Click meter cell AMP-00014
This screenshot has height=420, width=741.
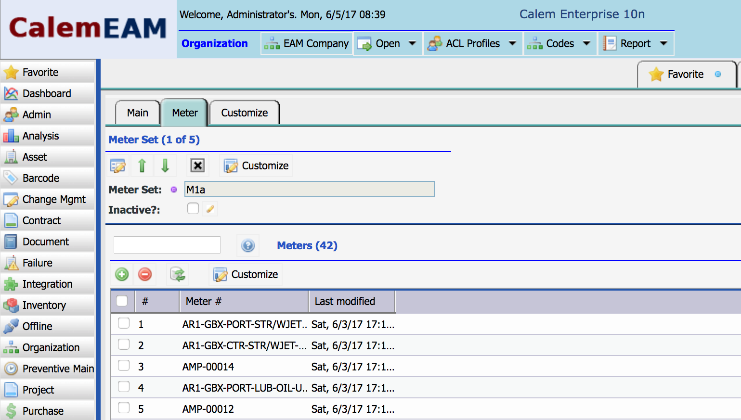[208, 367]
